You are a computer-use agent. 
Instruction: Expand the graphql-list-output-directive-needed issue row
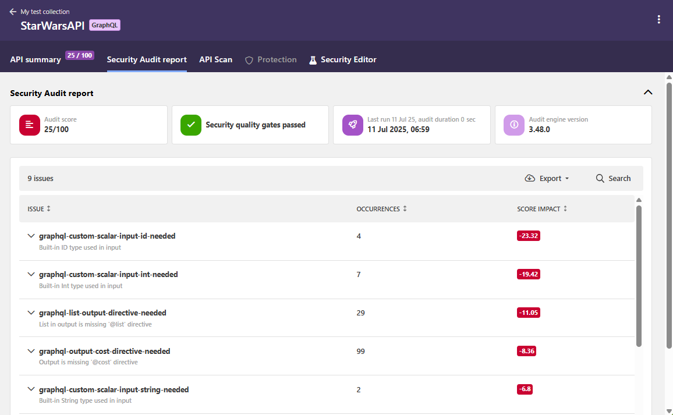click(x=31, y=313)
